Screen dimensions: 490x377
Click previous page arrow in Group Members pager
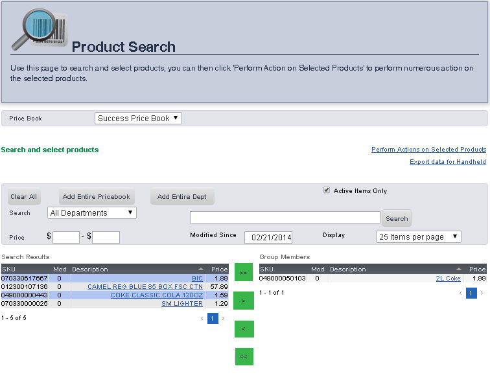coord(461,293)
